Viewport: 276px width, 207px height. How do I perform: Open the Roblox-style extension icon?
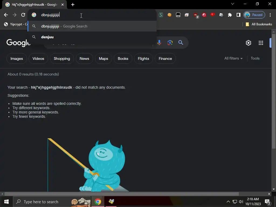point(221,15)
